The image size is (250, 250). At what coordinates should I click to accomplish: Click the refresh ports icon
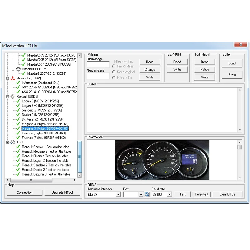coord(147,194)
